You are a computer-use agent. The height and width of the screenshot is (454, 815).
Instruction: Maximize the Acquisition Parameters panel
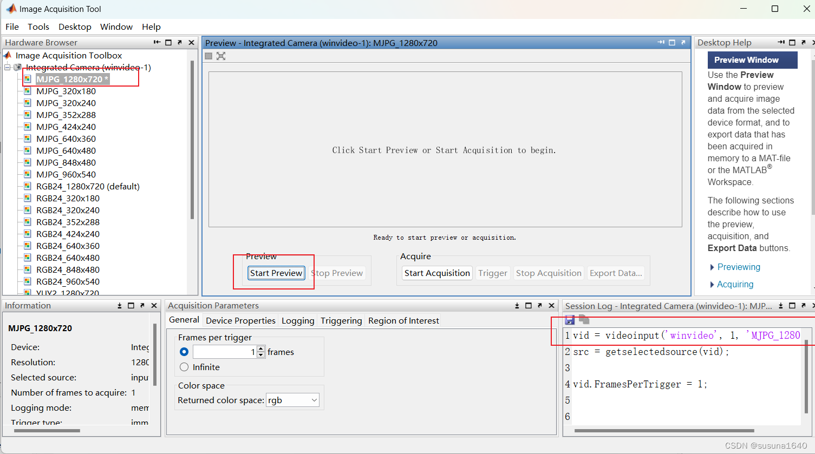pos(529,306)
